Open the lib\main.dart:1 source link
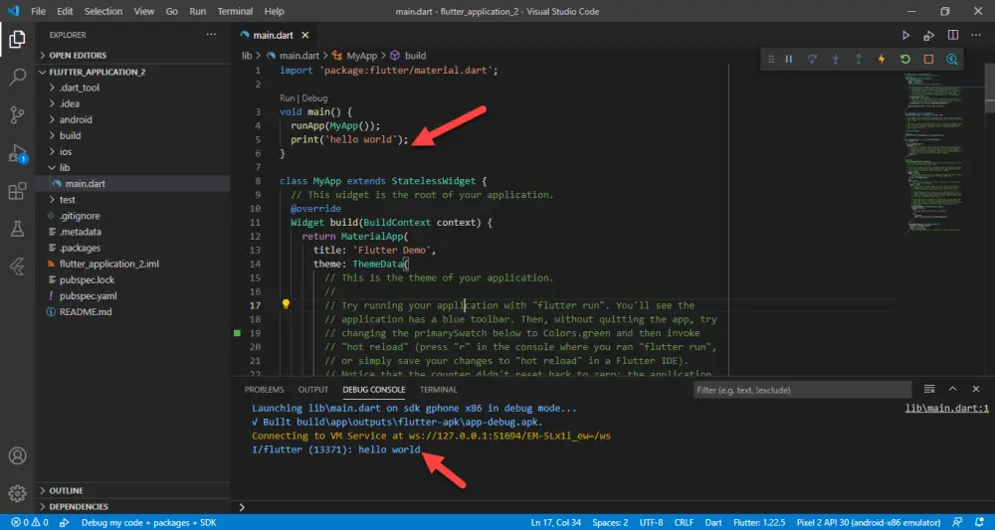This screenshot has width=995, height=530. click(947, 409)
